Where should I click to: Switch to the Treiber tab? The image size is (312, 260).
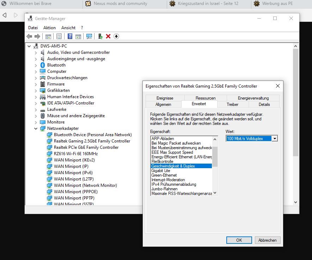click(232, 104)
